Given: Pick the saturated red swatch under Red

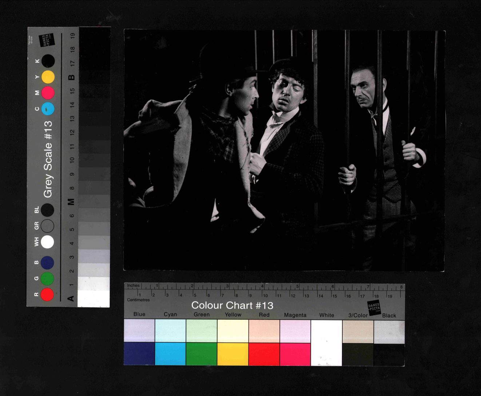Looking at the screenshot, I should [x=264, y=354].
